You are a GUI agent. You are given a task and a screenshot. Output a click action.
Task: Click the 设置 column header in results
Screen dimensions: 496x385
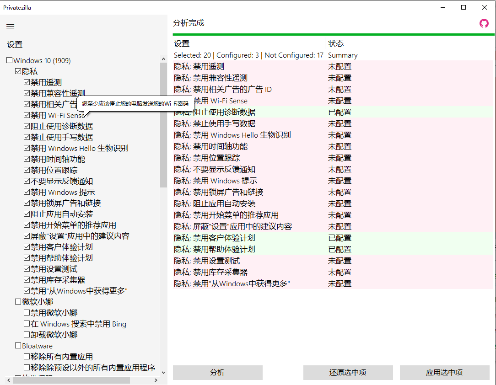pyautogui.click(x=249, y=43)
